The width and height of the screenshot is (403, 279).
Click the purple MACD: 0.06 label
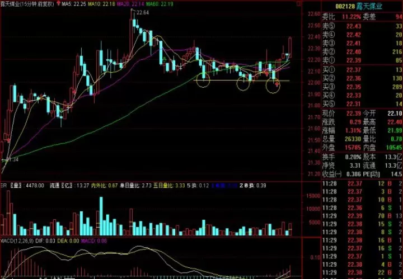pos(94,241)
